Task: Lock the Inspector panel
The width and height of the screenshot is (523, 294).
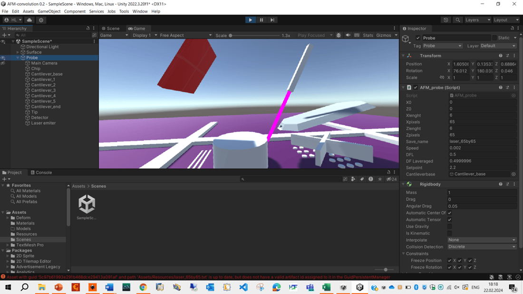Action: [x=513, y=29]
